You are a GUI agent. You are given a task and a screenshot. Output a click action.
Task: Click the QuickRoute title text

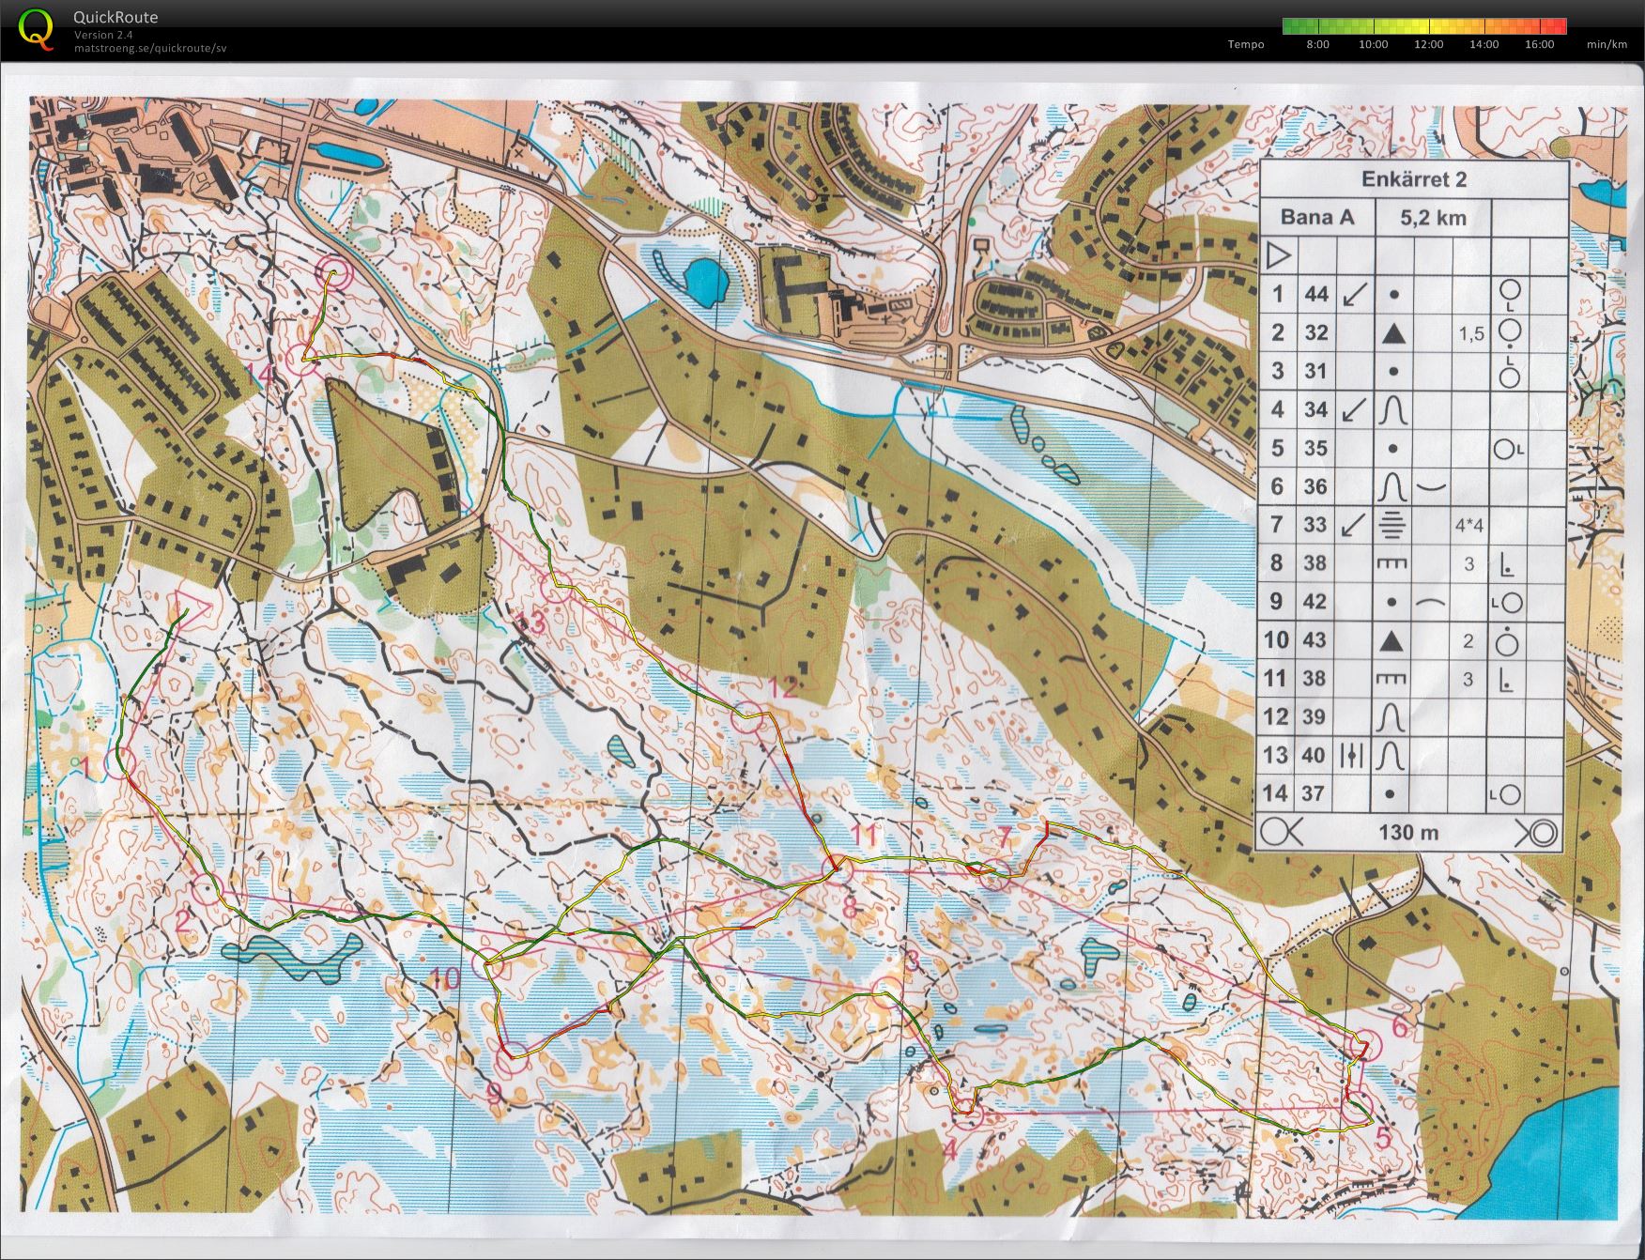pos(115,17)
